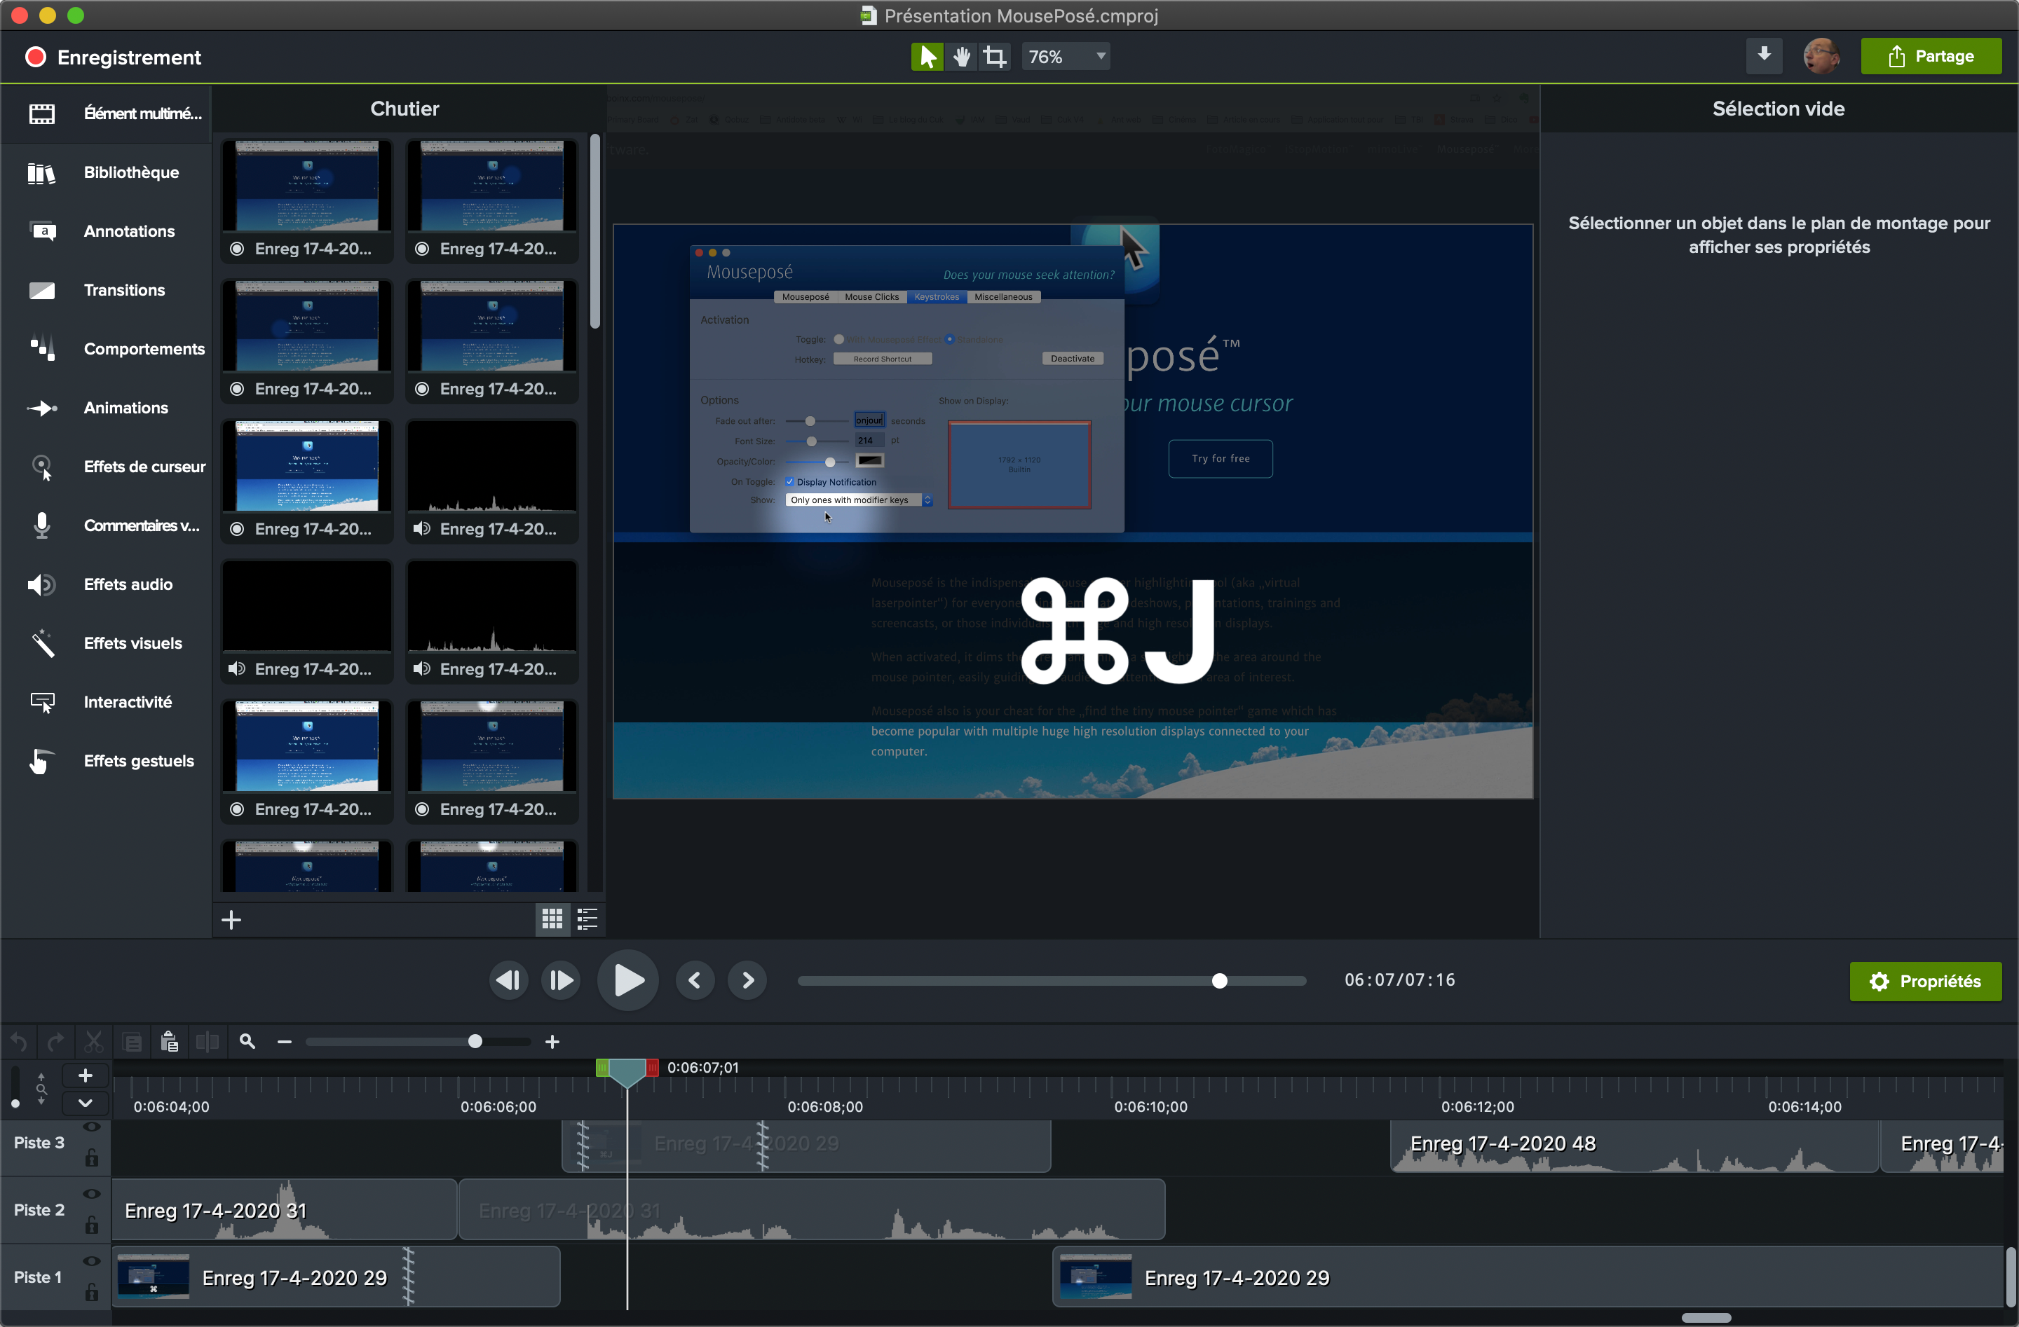
Task: Click the Partage share button
Action: tap(1931, 56)
